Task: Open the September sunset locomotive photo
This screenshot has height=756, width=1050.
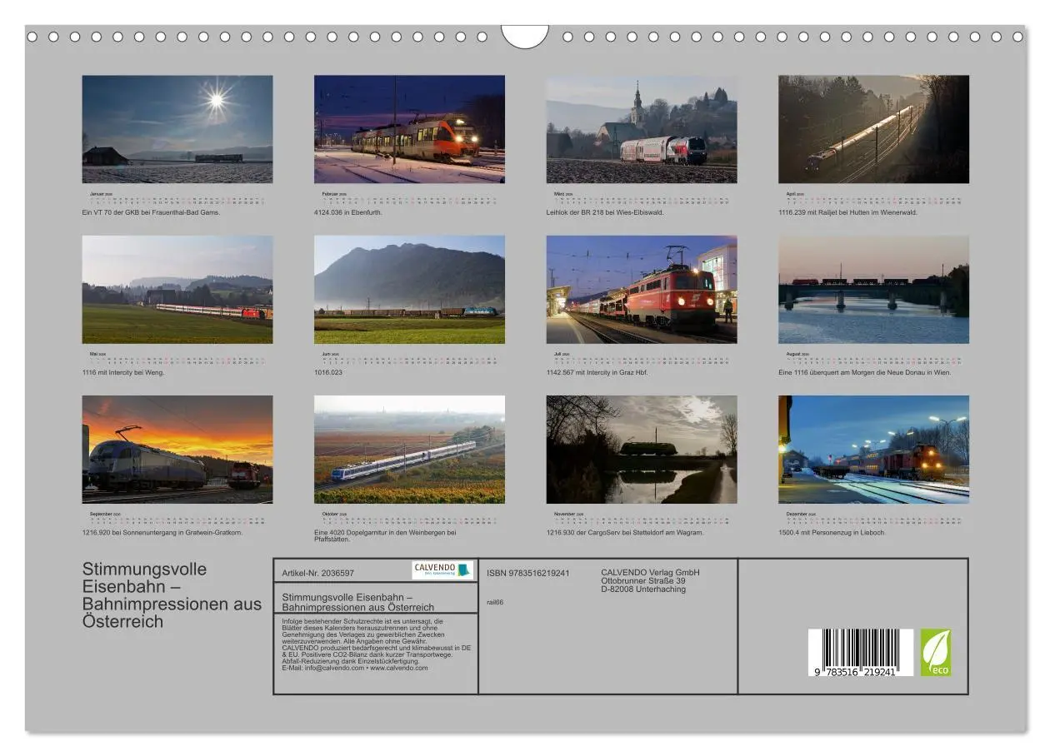Action: click(177, 449)
